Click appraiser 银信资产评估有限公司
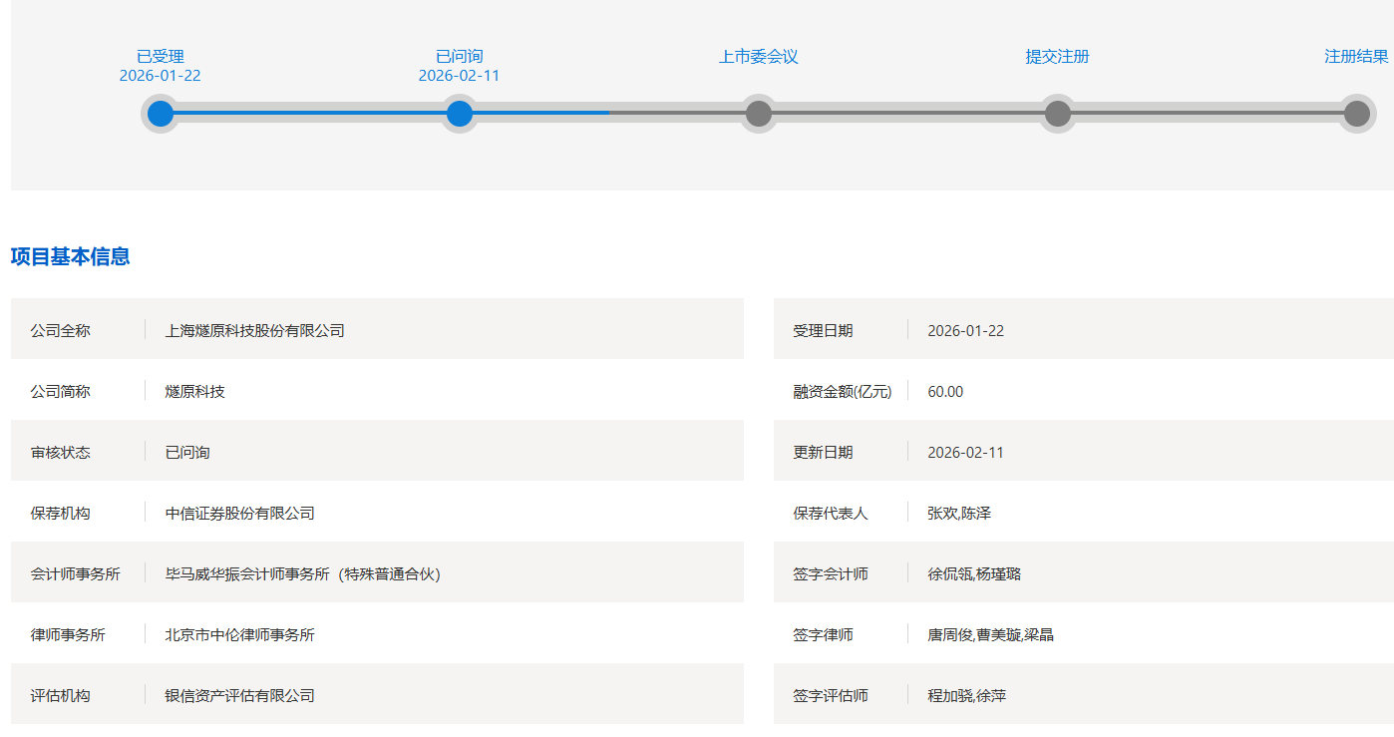The width and height of the screenshot is (1394, 737). point(239,695)
